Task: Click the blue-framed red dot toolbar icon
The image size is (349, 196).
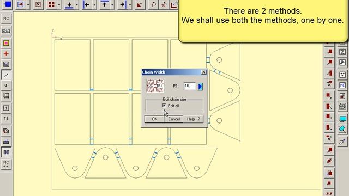Action: pyautogui.click(x=21, y=4)
